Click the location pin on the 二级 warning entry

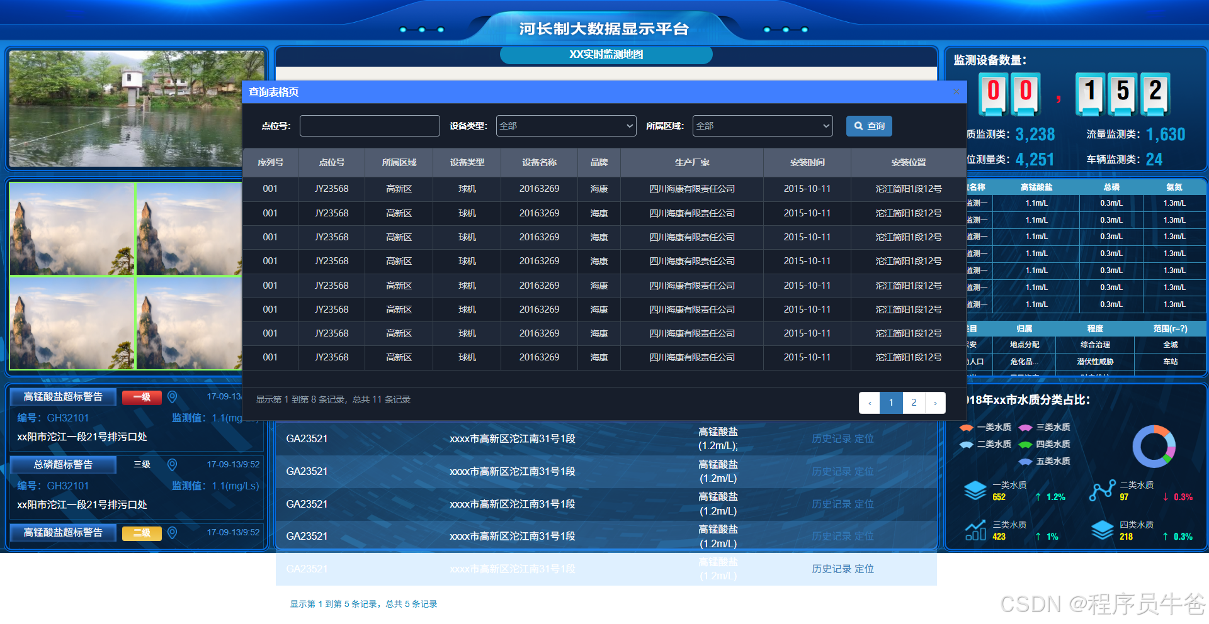pyautogui.click(x=172, y=533)
